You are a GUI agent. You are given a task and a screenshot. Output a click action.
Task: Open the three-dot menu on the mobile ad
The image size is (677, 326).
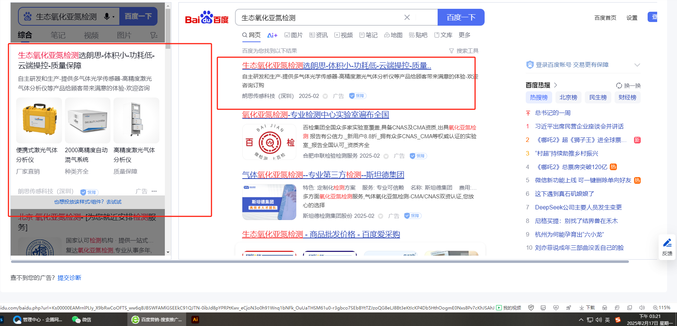(x=154, y=191)
